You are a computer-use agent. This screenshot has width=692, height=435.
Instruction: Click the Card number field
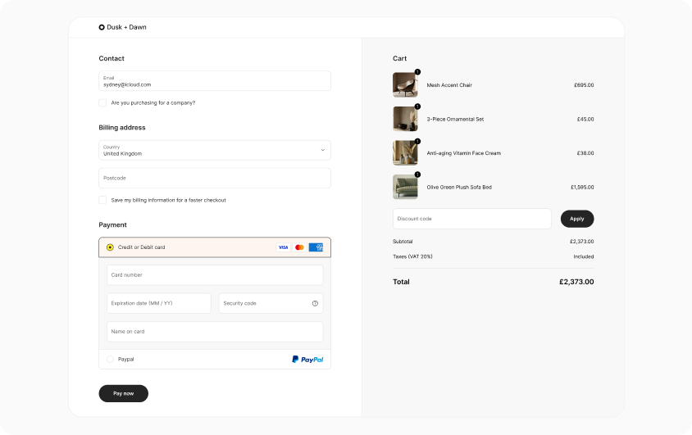click(215, 275)
